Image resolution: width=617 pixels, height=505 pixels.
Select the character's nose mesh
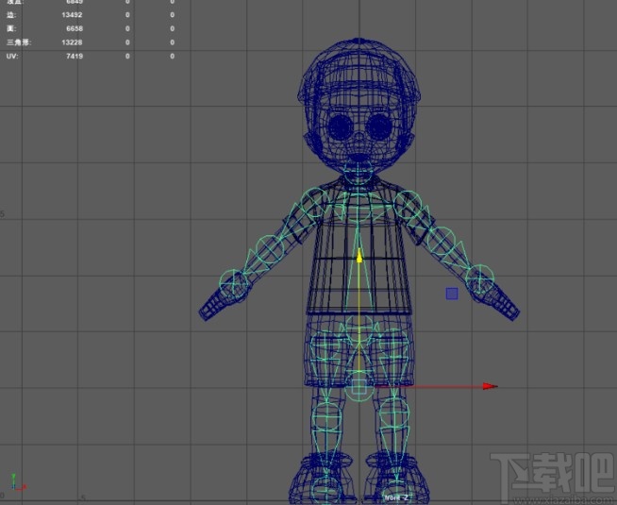click(x=359, y=137)
